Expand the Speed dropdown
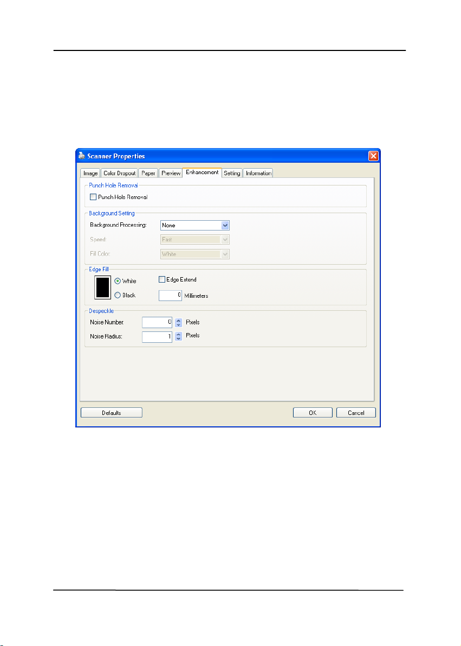The image size is (461, 646). [225, 239]
